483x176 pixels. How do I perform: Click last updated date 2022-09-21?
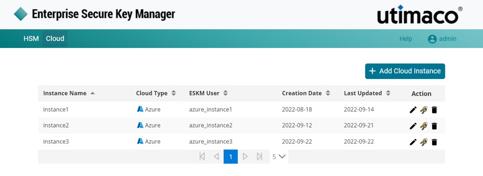[x=359, y=126]
